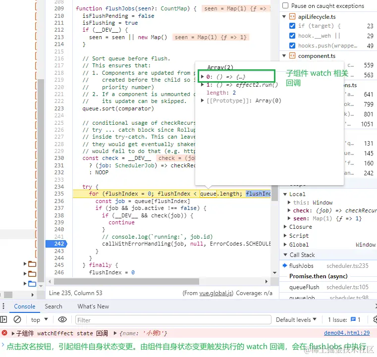Click apiLifecycle.ts file icon
Screen dimensions: 377x357
click(x=292, y=16)
